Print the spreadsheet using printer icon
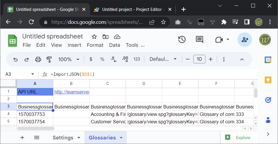 [x=38, y=59]
